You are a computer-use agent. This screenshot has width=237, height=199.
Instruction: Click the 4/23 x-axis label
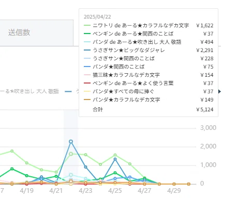coord(85,191)
